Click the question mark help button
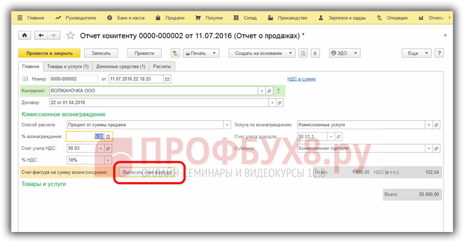 439,53
